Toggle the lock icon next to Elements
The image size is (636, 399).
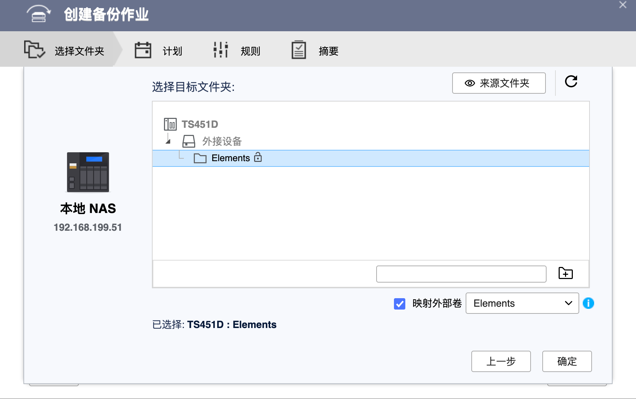[258, 158]
